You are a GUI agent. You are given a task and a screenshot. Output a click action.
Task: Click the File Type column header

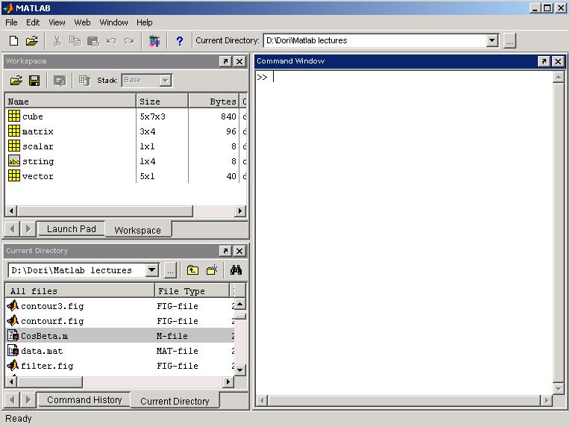point(192,291)
